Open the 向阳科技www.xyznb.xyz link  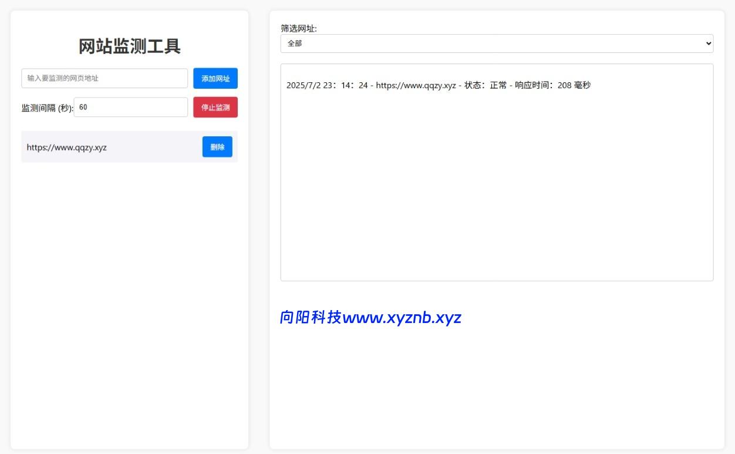(371, 318)
